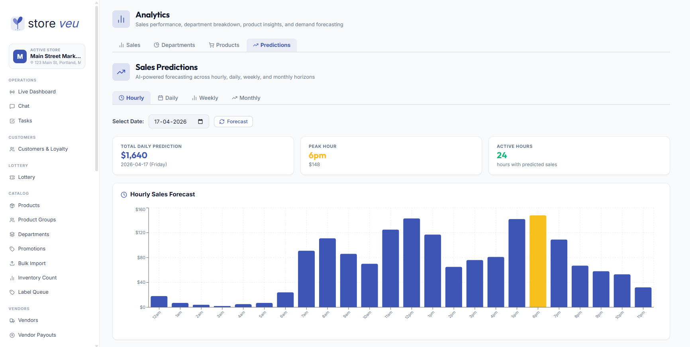Click the Vendor Payouts dollar icon
690x347 pixels.
(12, 335)
